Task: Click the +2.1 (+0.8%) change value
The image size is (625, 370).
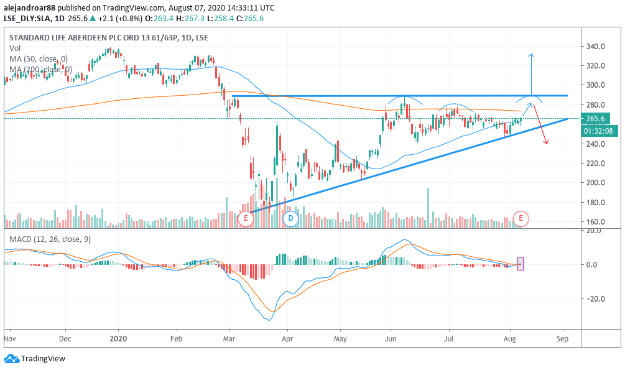Action: (x=119, y=18)
